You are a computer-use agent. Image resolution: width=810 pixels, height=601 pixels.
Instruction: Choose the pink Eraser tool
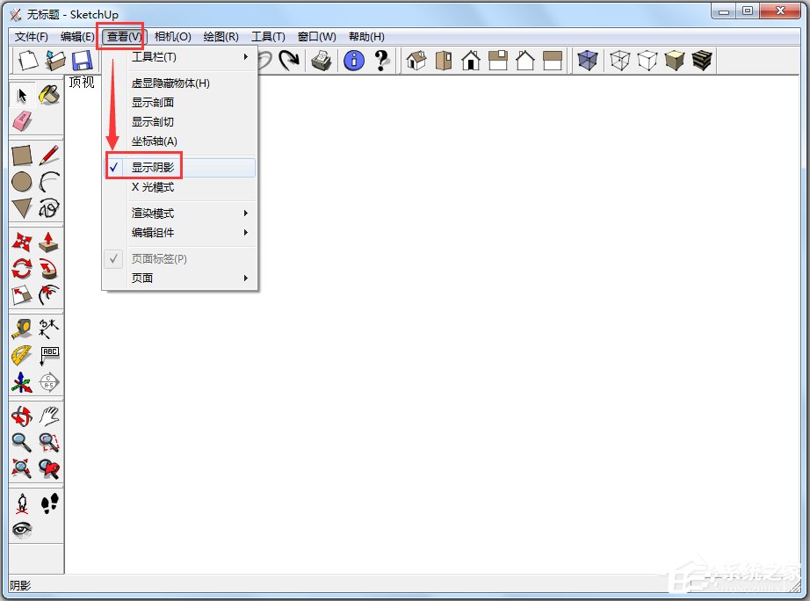[22, 122]
